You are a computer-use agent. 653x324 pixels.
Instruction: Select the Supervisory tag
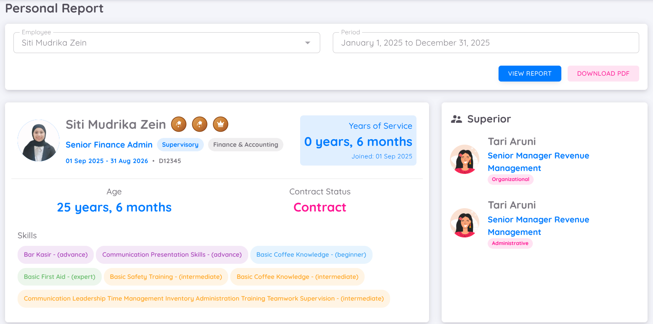coord(180,145)
